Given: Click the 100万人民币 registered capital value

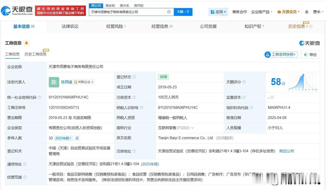Looking at the screenshot, I should point(168,97).
